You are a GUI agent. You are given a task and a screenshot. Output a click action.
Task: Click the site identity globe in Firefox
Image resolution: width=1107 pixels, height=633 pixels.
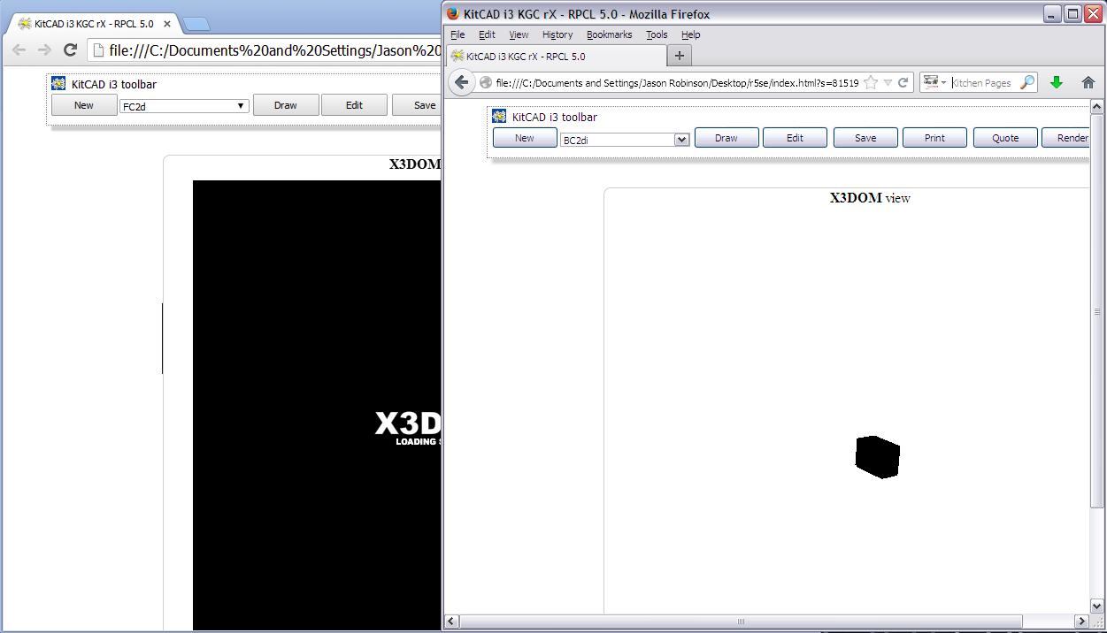485,82
